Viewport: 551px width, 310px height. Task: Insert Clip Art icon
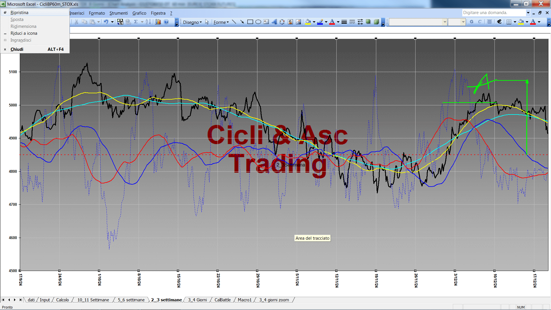290,22
